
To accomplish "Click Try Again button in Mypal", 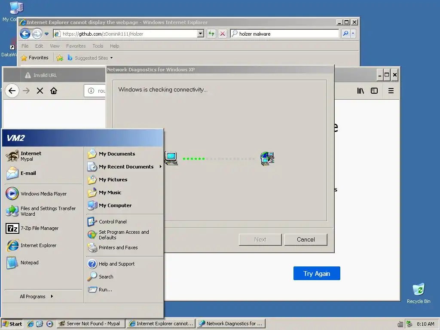I will pyautogui.click(x=317, y=273).
